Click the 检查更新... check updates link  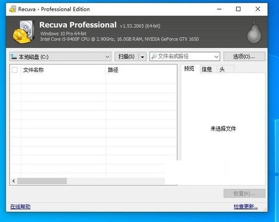pos(246,206)
